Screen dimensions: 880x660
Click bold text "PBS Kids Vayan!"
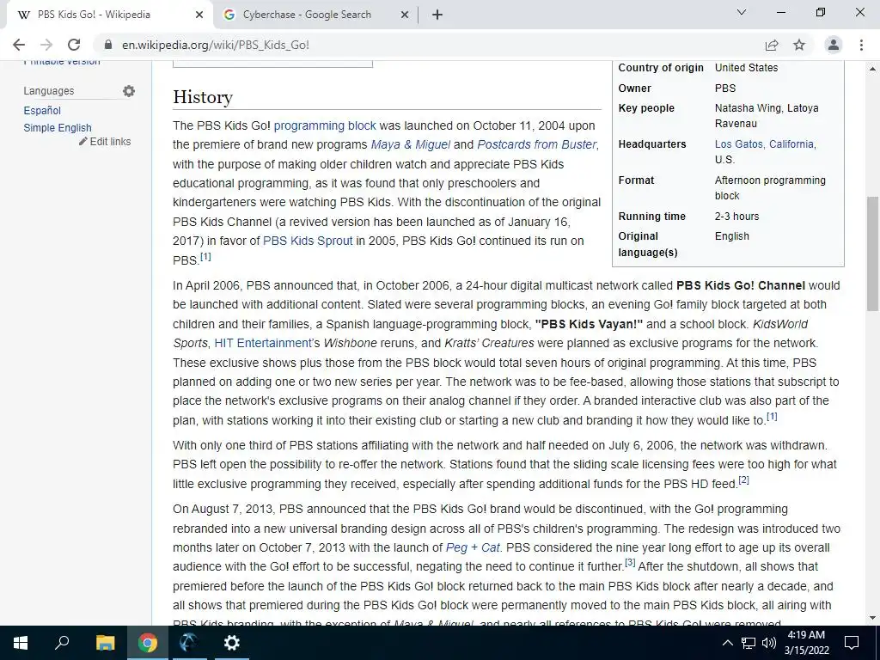pyautogui.click(x=589, y=324)
